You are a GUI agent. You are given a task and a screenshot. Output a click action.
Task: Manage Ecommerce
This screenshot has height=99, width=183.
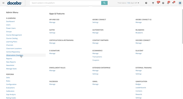click(95, 53)
